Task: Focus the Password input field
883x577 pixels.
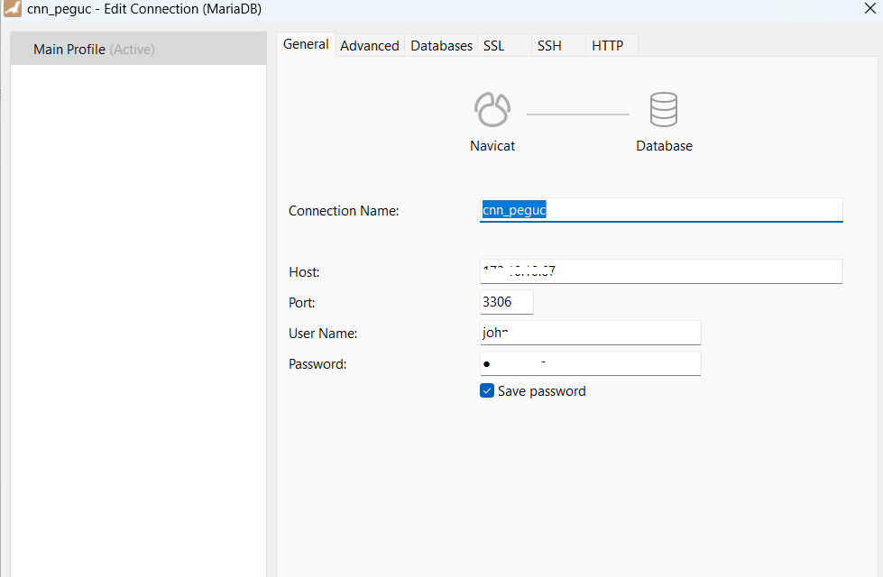Action: tap(590, 363)
